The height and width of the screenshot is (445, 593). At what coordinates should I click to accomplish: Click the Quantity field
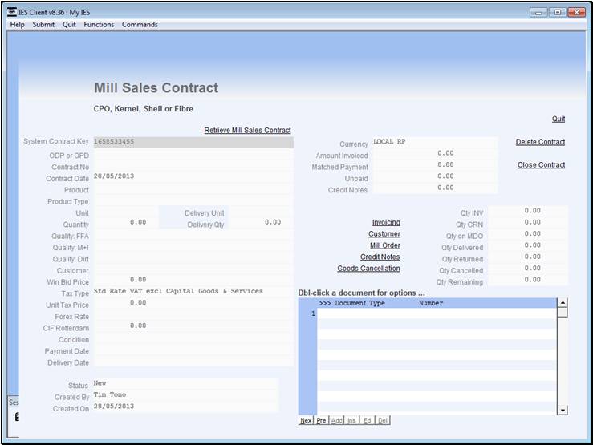(x=125, y=223)
